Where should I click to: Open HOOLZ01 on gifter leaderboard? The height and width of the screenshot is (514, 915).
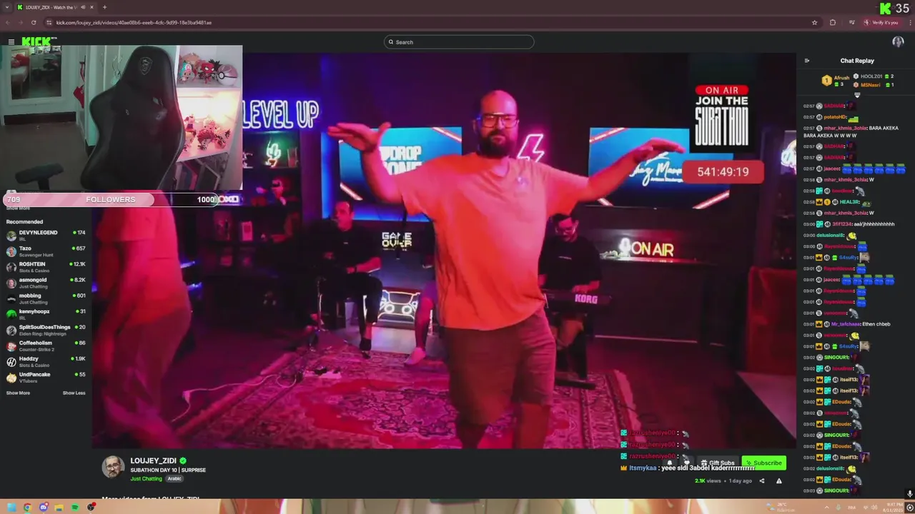[x=874, y=76]
